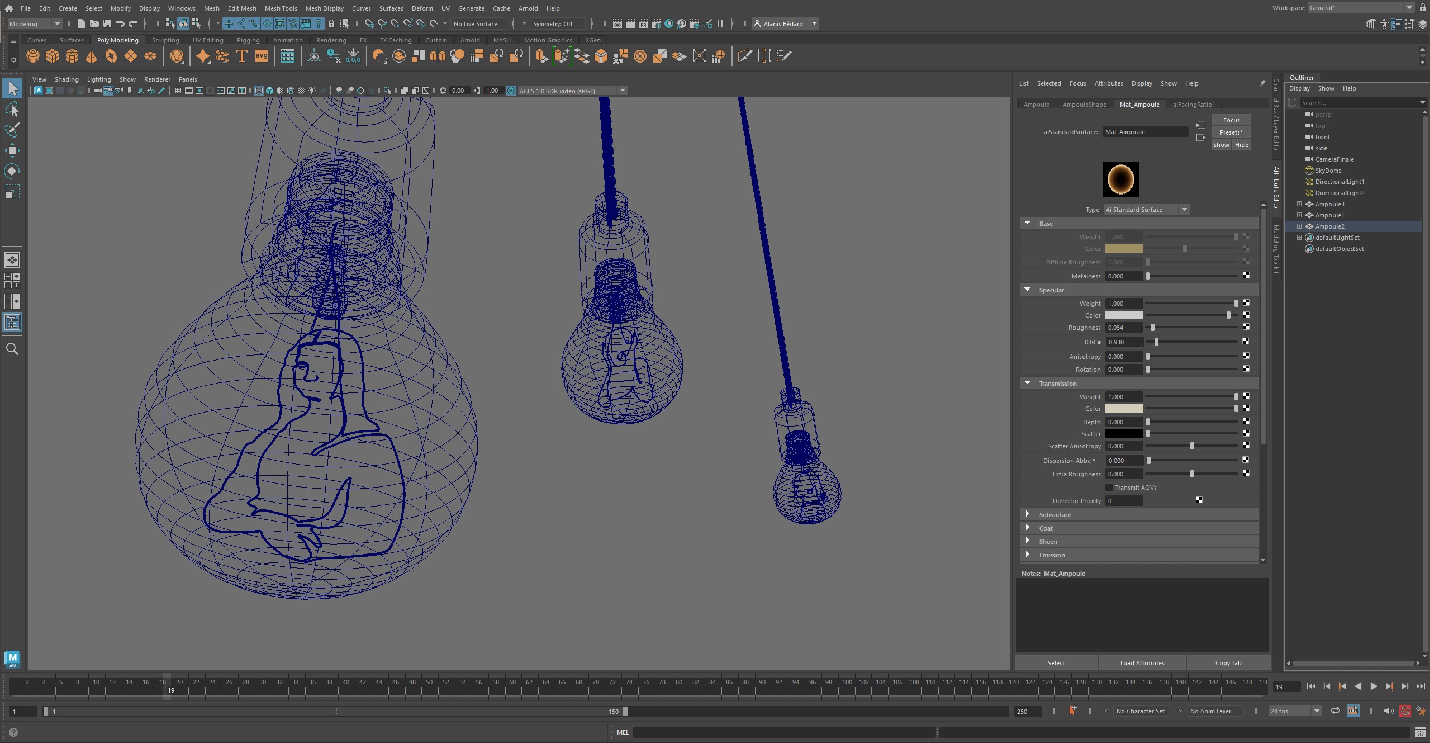Open the Ai Standard Surface type dropdown
The width and height of the screenshot is (1430, 743).
(x=1147, y=210)
